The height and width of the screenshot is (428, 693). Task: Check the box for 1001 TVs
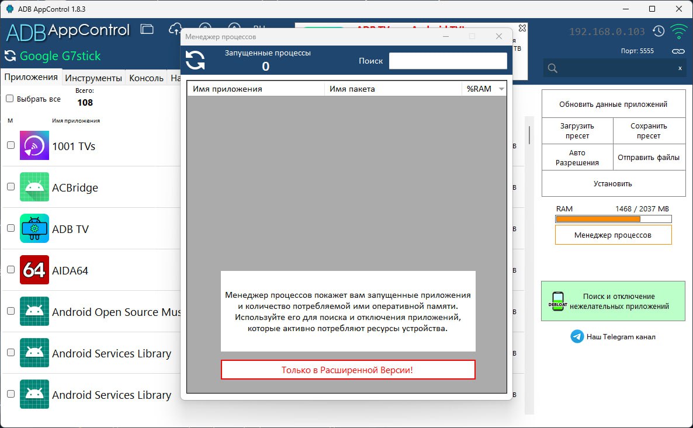(x=11, y=145)
